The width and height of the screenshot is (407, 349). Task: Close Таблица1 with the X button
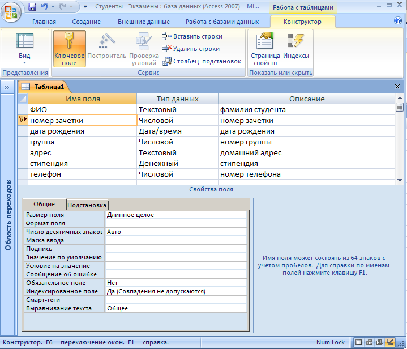click(397, 86)
